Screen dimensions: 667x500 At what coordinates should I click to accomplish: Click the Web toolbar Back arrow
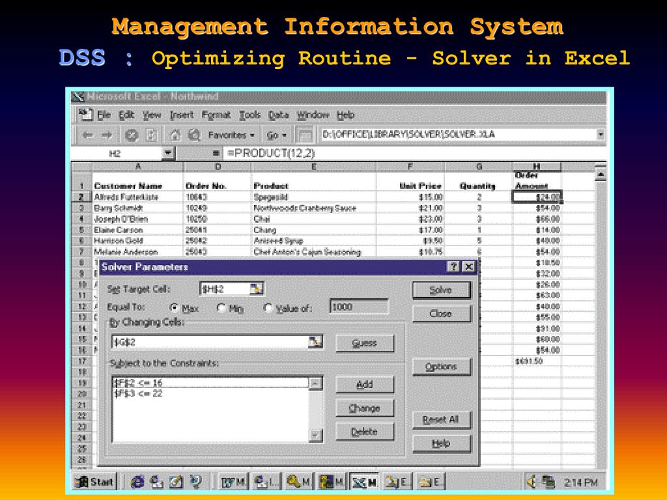pos(88,135)
